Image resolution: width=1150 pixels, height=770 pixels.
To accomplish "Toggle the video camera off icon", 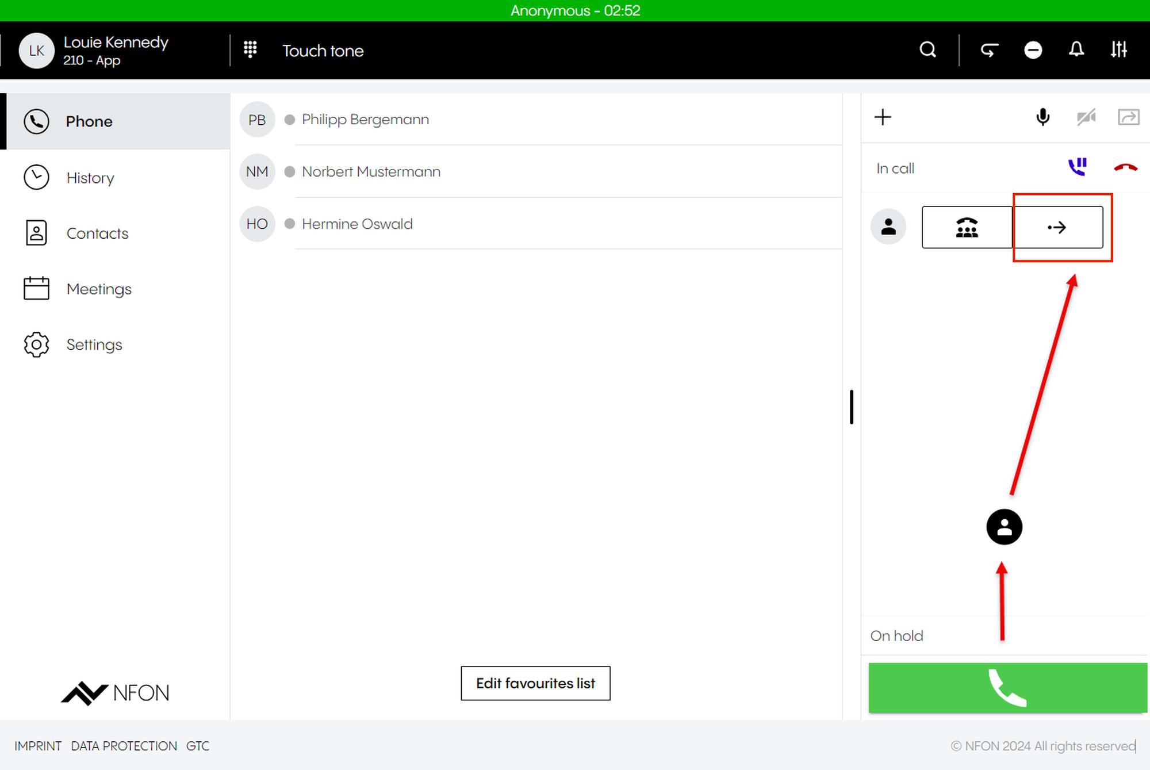I will tap(1086, 117).
